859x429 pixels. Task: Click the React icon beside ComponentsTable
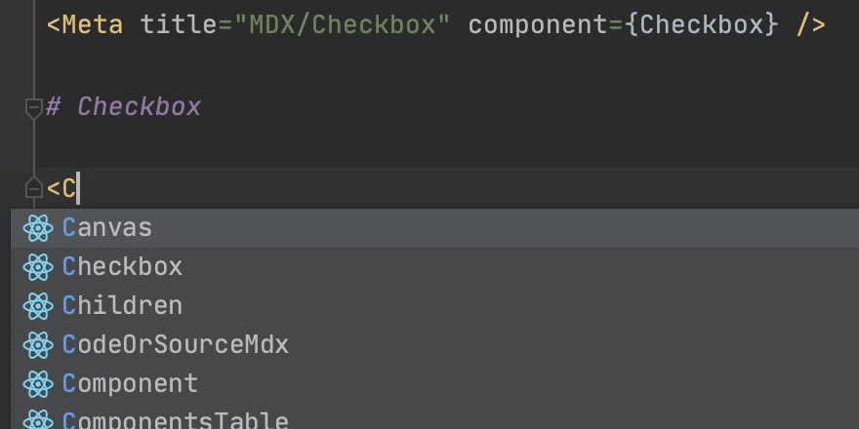(37, 420)
